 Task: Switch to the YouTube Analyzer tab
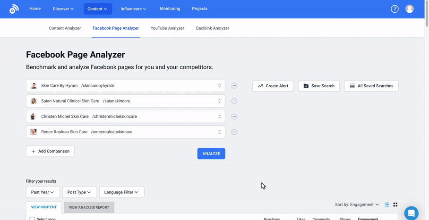click(167, 28)
